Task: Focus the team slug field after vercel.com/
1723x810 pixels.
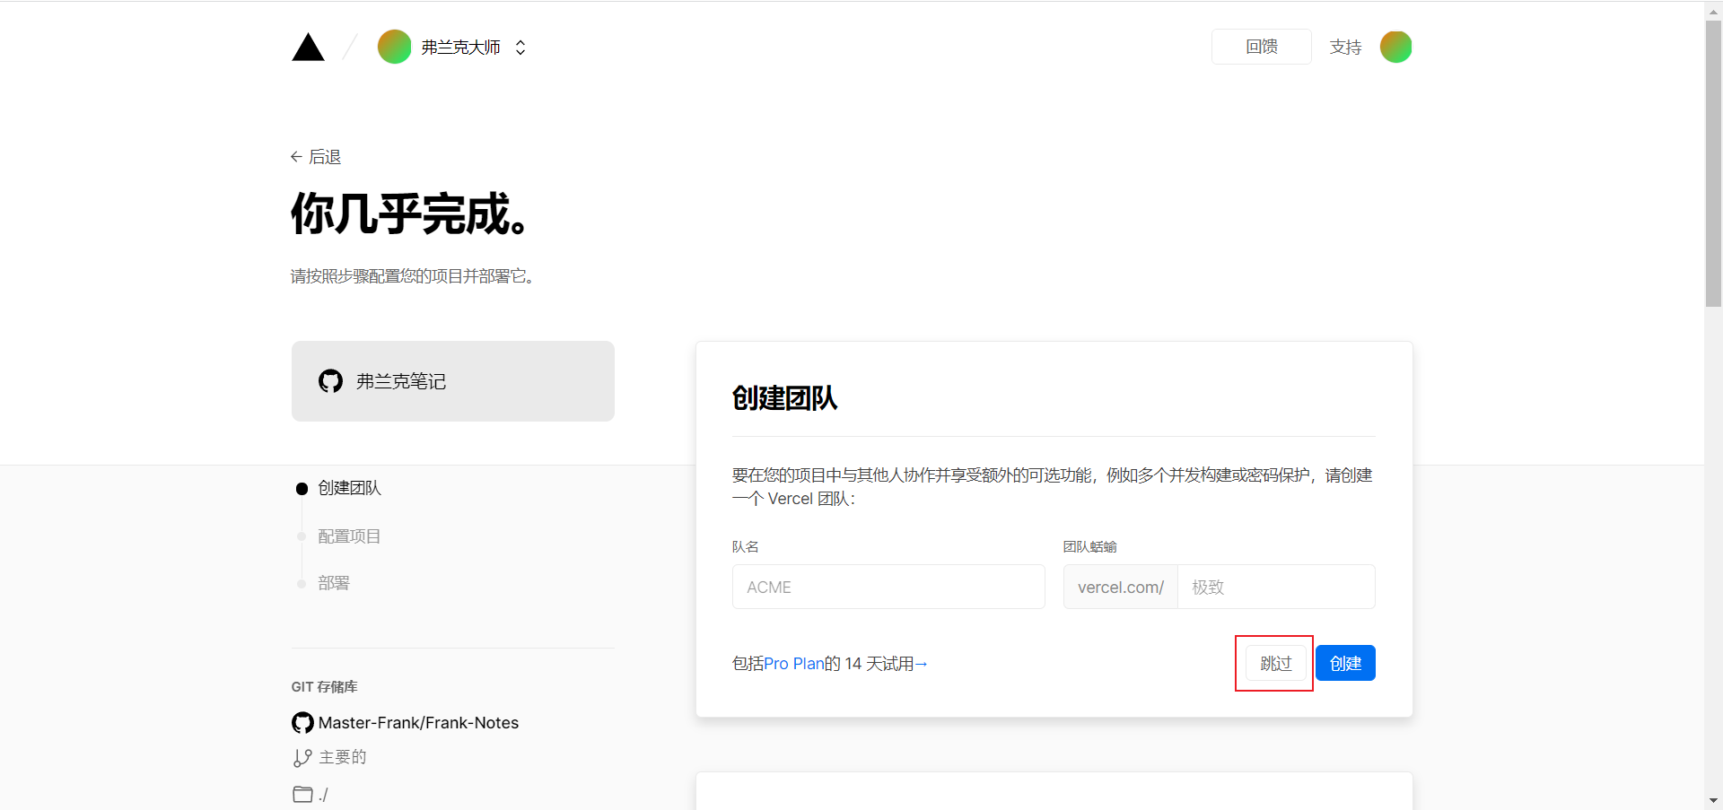Action: (x=1276, y=587)
